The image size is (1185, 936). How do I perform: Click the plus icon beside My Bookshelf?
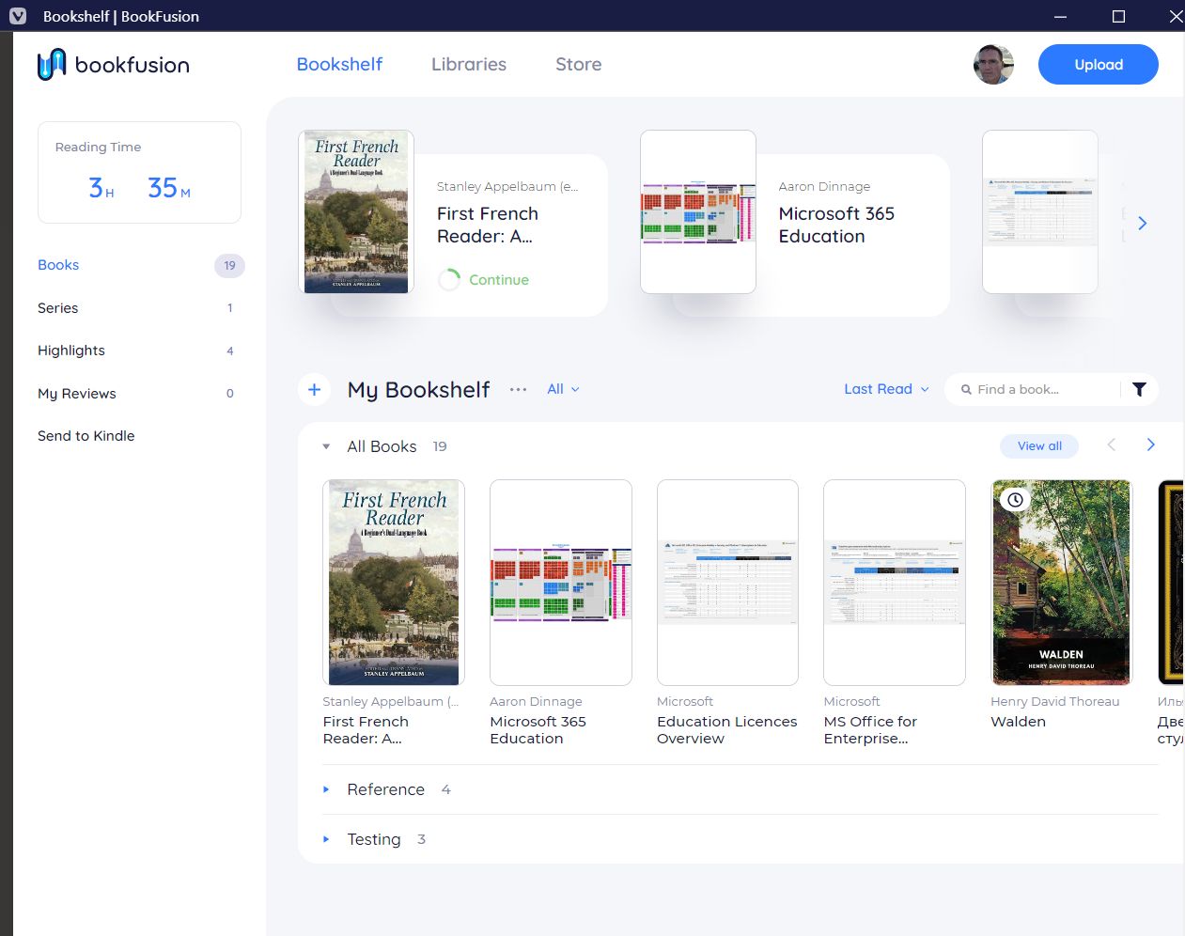click(314, 389)
